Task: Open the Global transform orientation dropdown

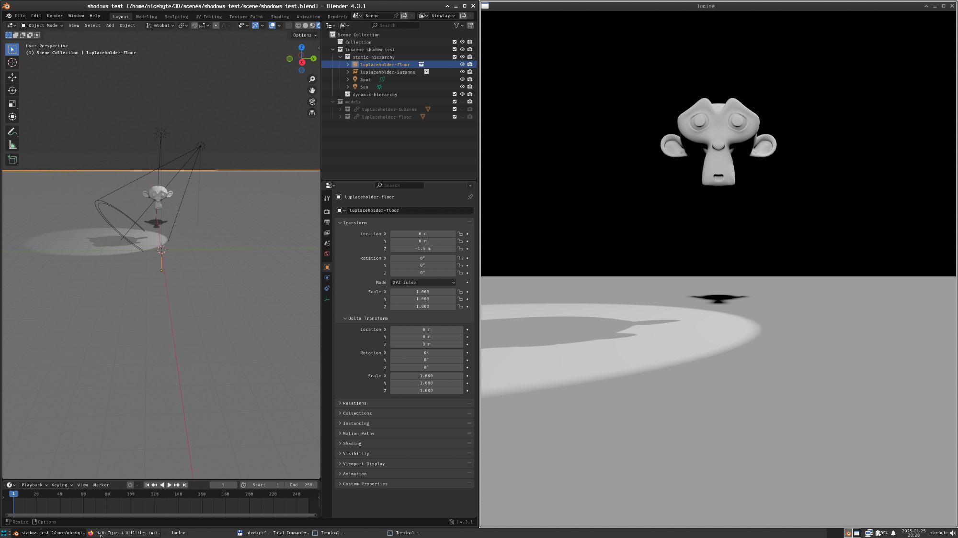Action: click(160, 25)
